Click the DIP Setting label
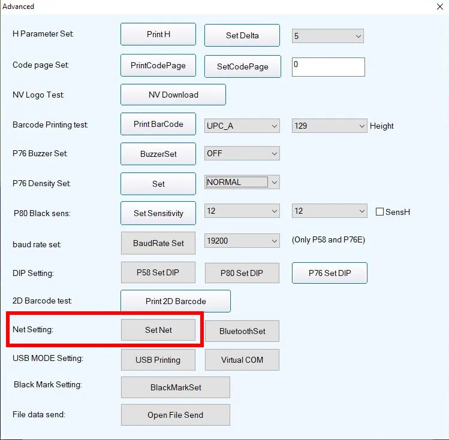The width and height of the screenshot is (449, 440). click(x=33, y=274)
